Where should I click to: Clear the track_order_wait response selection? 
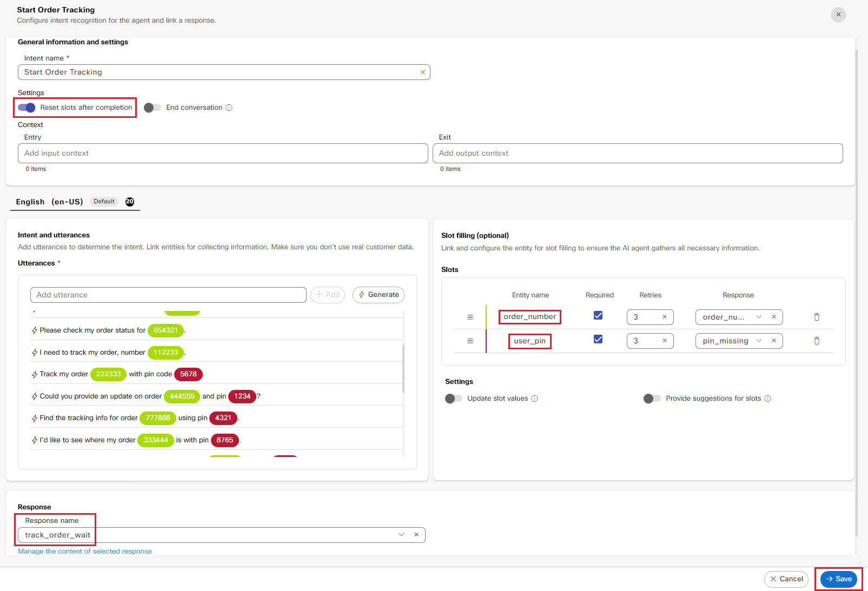click(416, 535)
